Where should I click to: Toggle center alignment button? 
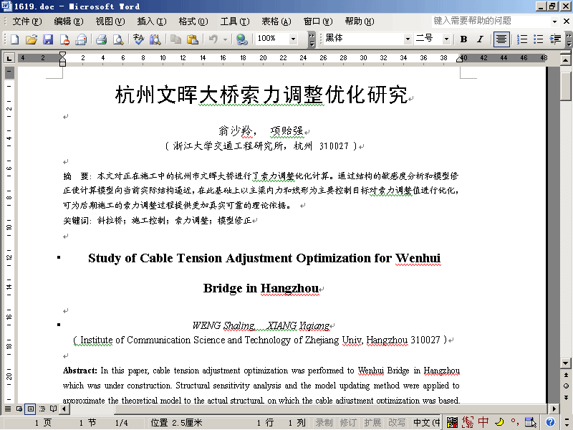(501, 39)
